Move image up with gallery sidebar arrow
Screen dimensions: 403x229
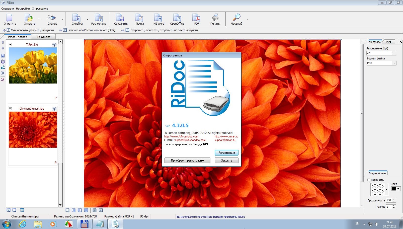(x=3, y=42)
